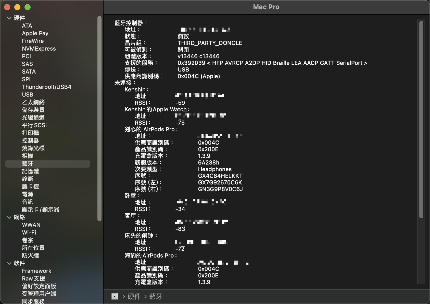Image resolution: width=430 pixels, height=304 pixels.
Task: Click the THIRD_PARTY_DONGLE chipset value
Action: point(210,43)
